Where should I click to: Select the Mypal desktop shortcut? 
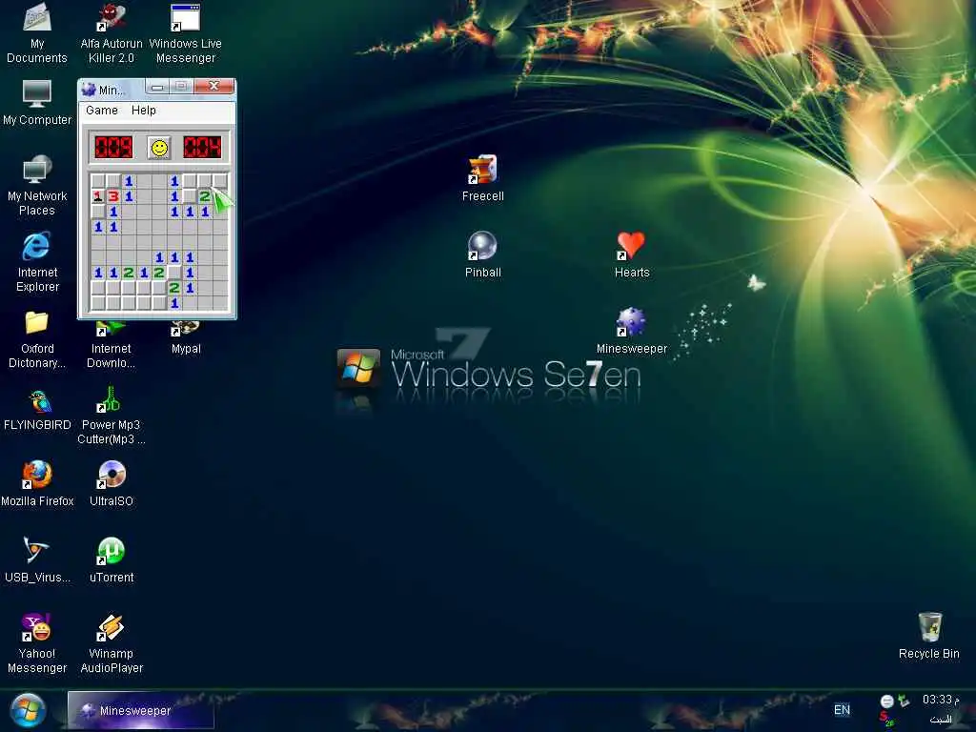pyautogui.click(x=186, y=337)
